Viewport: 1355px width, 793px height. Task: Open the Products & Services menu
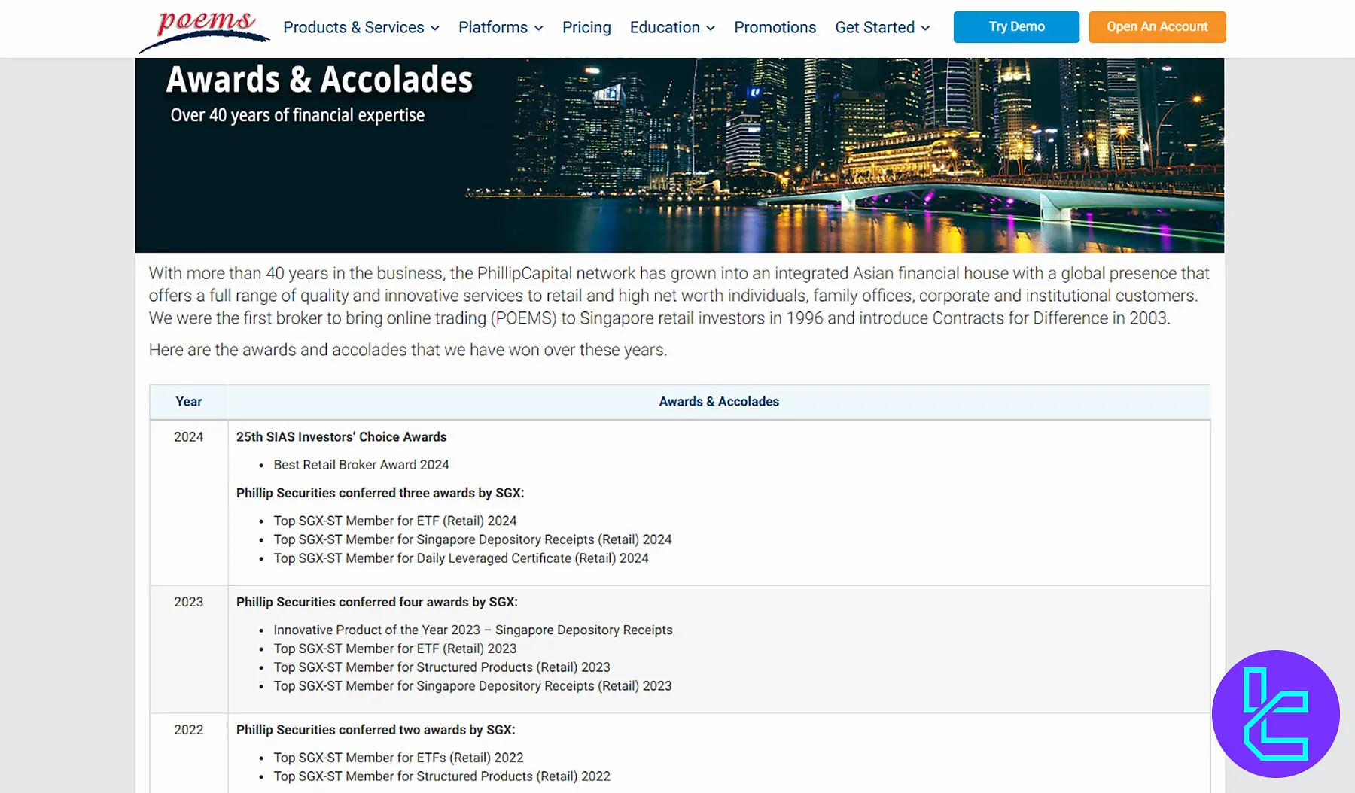(361, 27)
